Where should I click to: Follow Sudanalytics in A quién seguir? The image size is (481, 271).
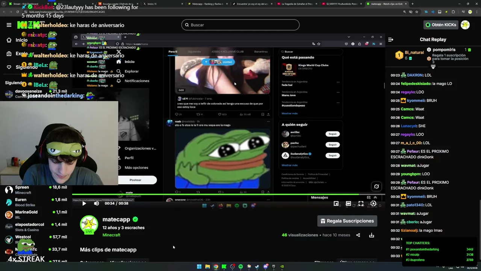point(333,155)
